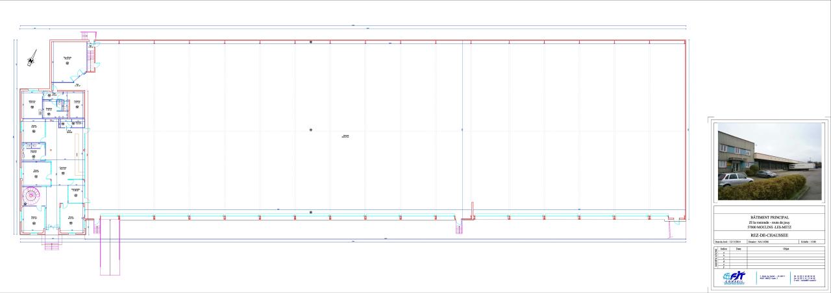Click the magenta stairs at top annex
Screen dimensions: 831x293
coord(86,35)
